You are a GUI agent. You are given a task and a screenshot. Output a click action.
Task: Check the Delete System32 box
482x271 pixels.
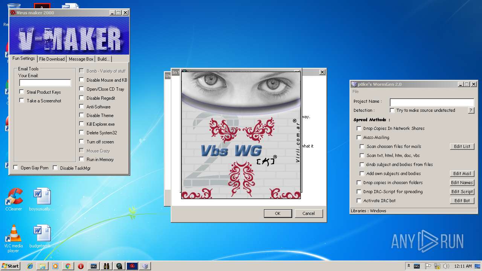(x=82, y=132)
